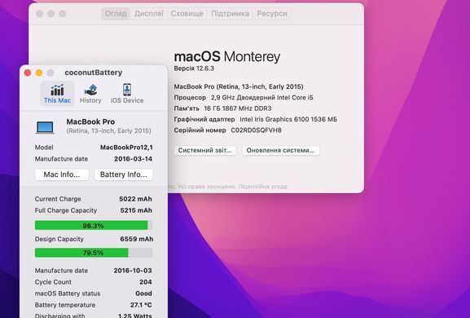Click the macOS Monterey heading
The image size is (470, 318).
[227, 56]
